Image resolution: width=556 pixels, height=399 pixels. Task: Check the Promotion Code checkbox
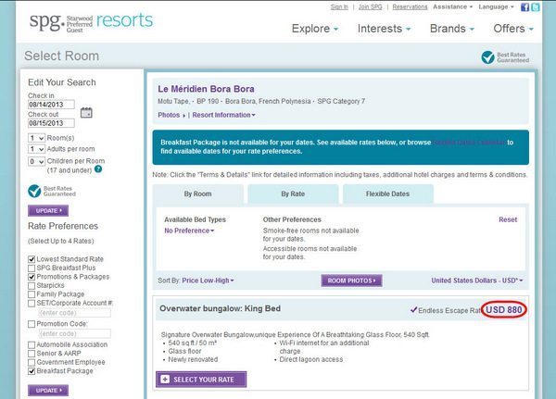(32, 324)
